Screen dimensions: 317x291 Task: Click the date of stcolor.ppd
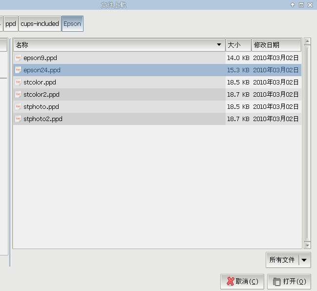[276, 82]
